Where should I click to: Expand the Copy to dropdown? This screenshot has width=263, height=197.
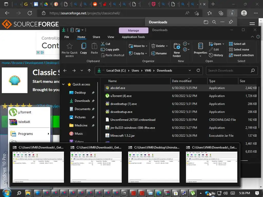tap(146, 53)
